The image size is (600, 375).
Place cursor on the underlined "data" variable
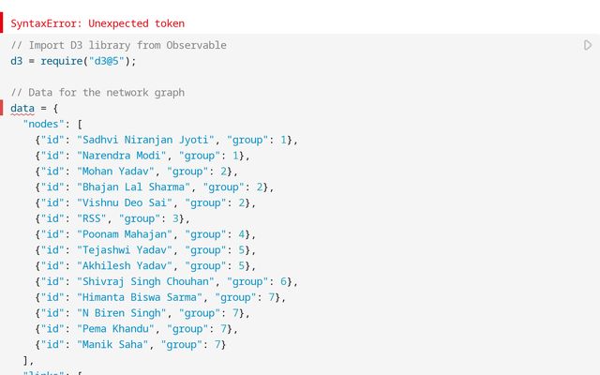coord(22,108)
